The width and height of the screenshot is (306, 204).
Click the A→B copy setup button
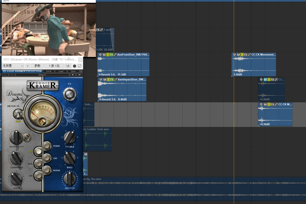point(49,71)
